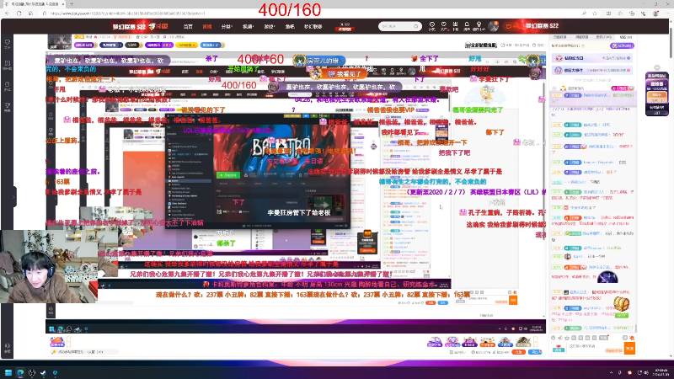
Task: Select the red 直播 navigation item
Action: (x=207, y=27)
